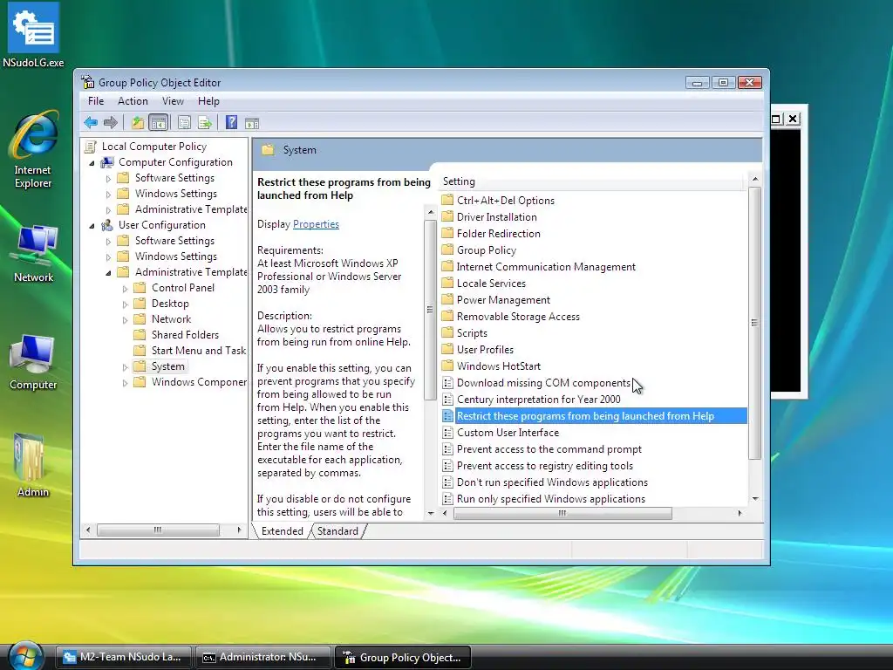
Task: Click the Show/Hide Action Pane icon
Action: tap(252, 123)
